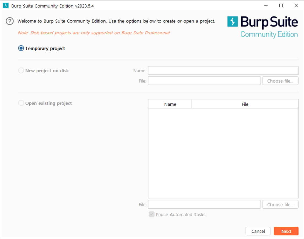
Task: Close the Burp Suite window
Action: [x=296, y=5]
